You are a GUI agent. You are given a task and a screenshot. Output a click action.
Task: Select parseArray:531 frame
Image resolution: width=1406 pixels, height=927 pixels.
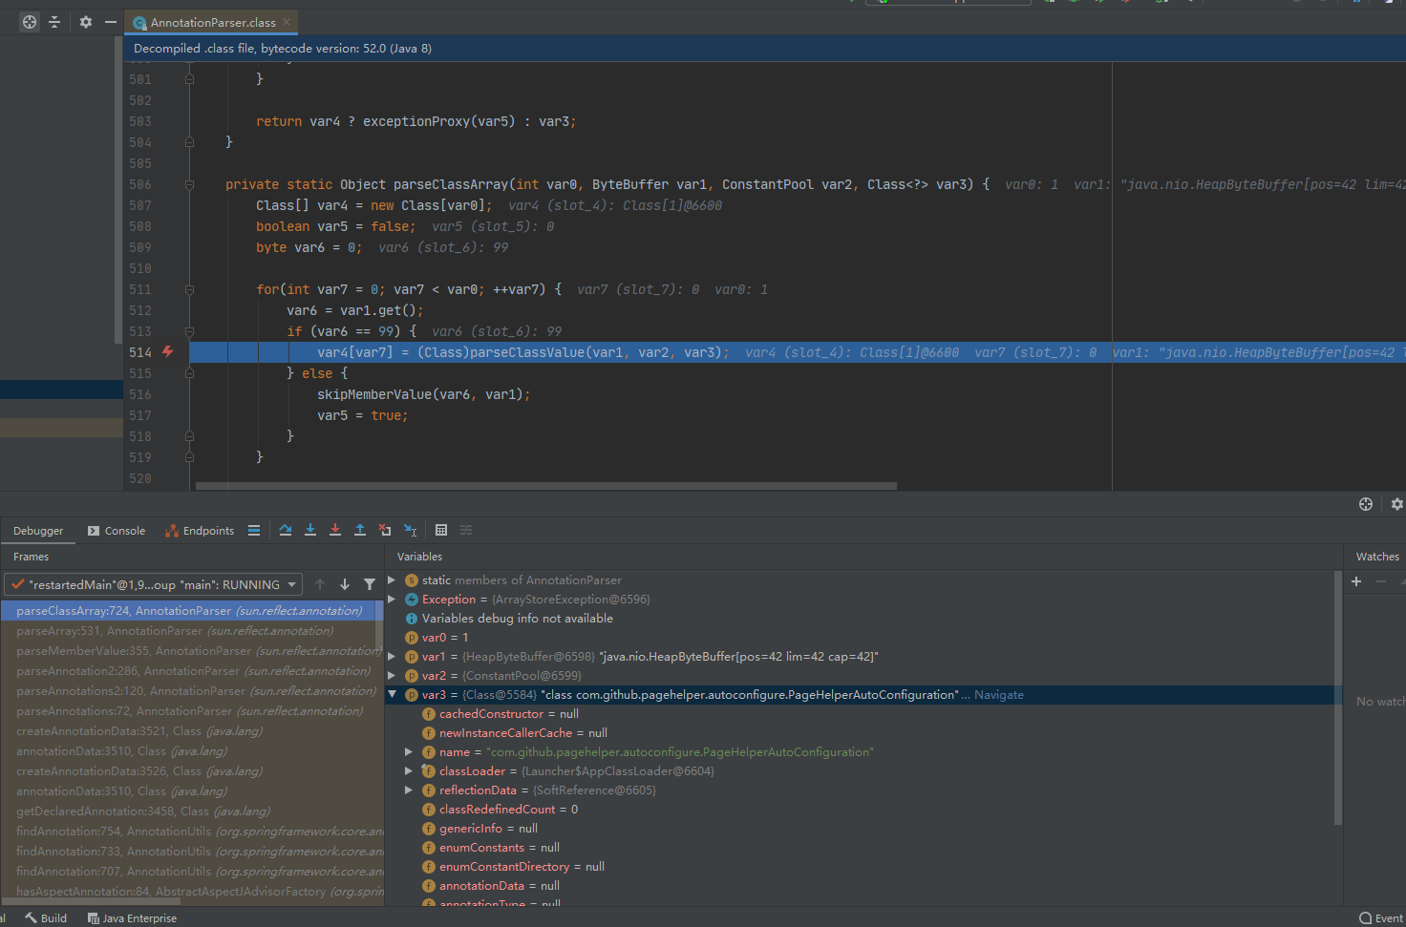click(189, 631)
